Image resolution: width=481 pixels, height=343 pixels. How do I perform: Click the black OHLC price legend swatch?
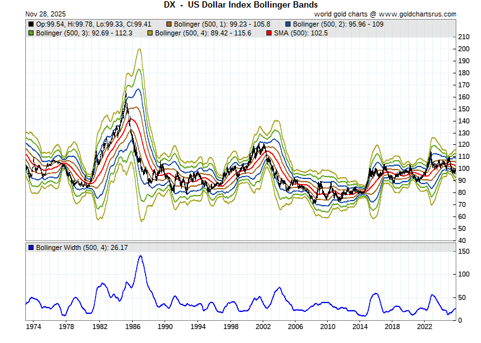tap(32, 23)
